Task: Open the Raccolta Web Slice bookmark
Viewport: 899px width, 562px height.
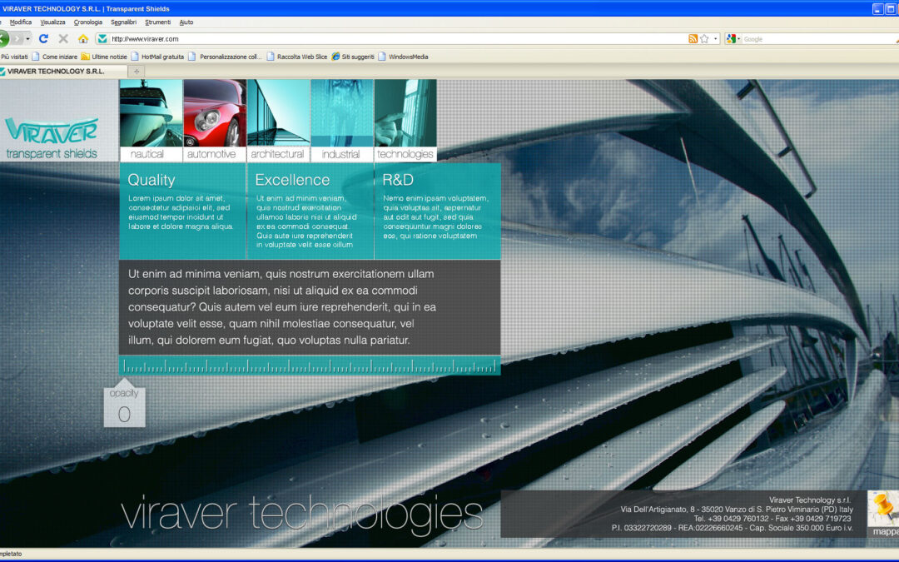Action: point(297,57)
